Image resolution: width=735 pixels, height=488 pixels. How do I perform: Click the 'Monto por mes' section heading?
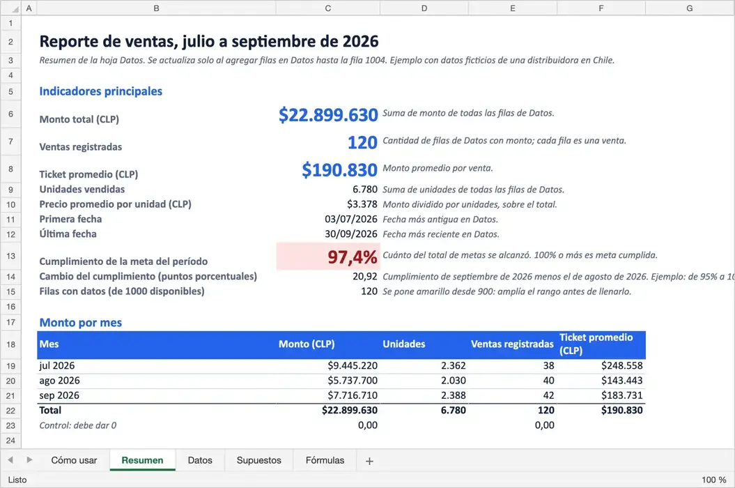(81, 322)
